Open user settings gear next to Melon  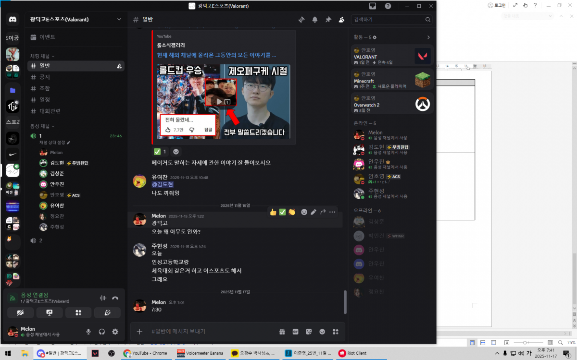tap(115, 331)
